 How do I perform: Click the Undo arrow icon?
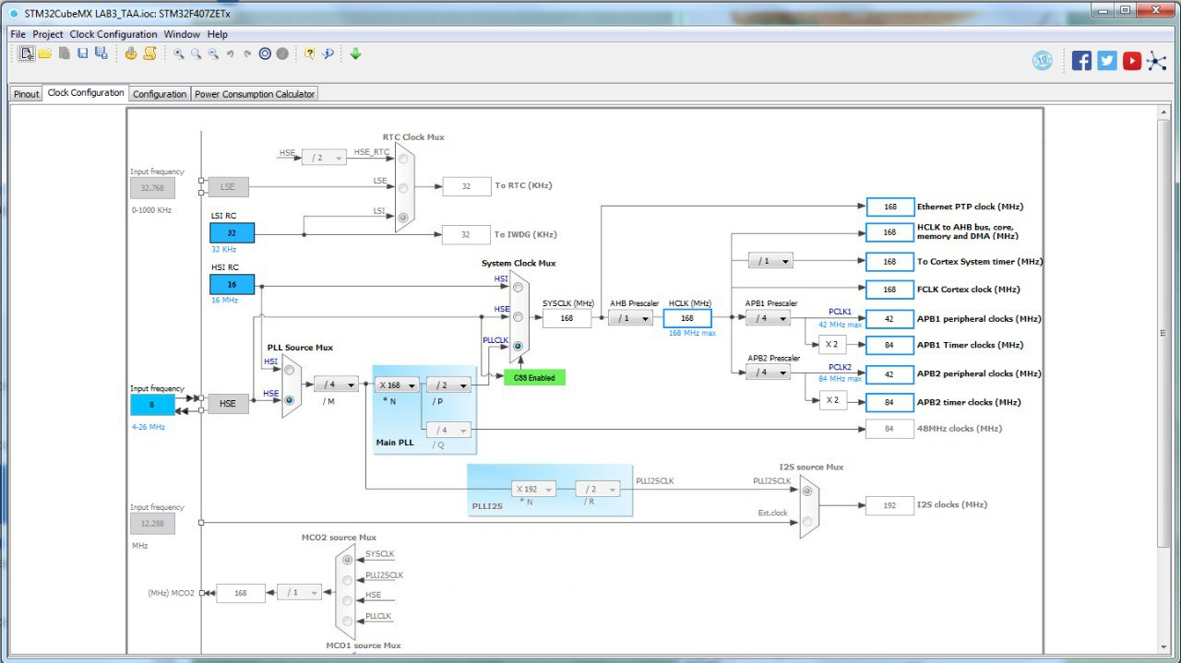(230, 53)
